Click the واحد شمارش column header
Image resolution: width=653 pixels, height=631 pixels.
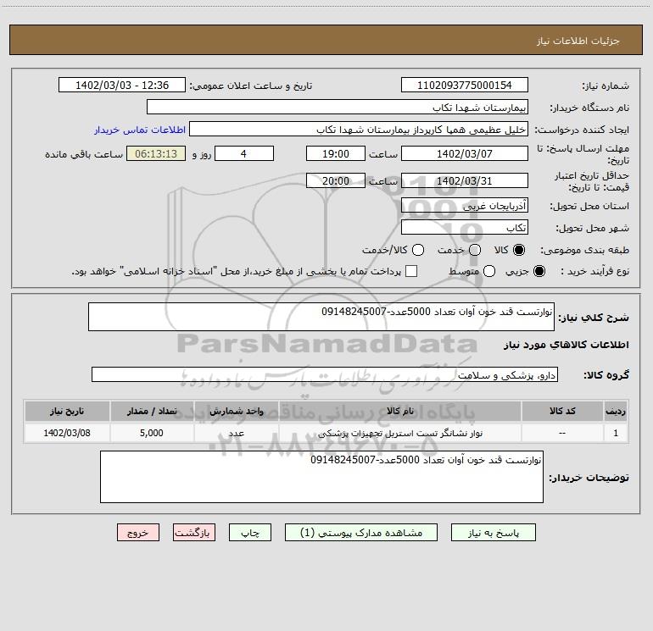(236, 411)
